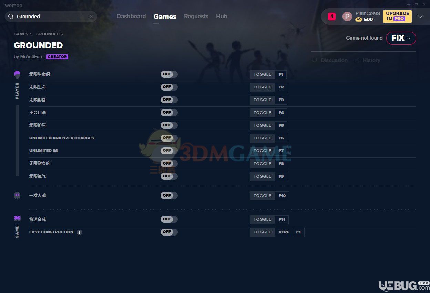Click the search magnifier icon
Viewport: 430px width, 293px height.
[x=11, y=17]
